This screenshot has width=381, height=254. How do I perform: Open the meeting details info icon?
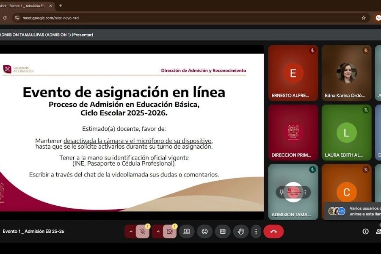coord(365,232)
